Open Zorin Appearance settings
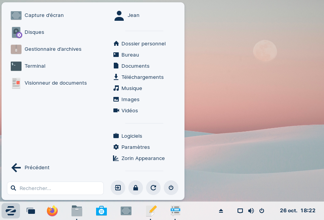Viewport: 324px width, 220px height. tap(143, 158)
